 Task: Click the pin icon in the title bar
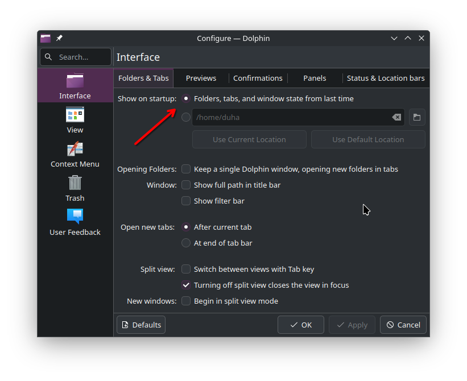[x=59, y=38]
